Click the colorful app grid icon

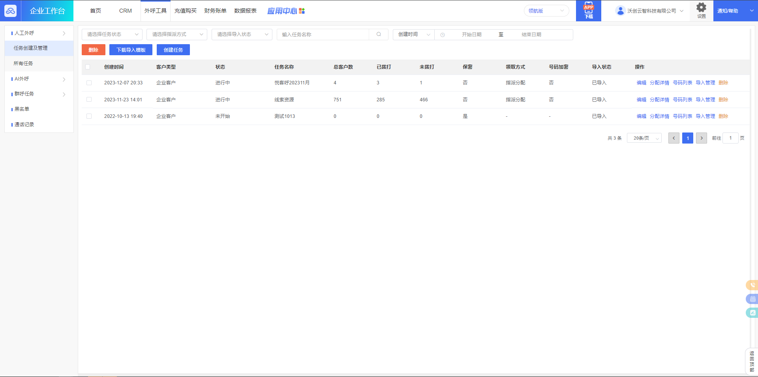tap(302, 11)
